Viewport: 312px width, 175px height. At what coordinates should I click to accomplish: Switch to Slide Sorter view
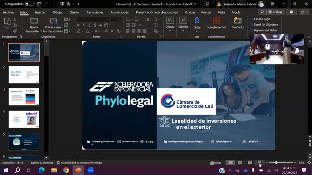240,163
